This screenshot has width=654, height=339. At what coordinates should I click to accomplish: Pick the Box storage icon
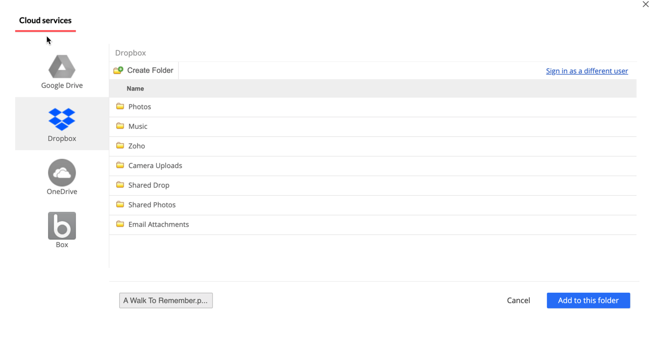pyautogui.click(x=62, y=226)
